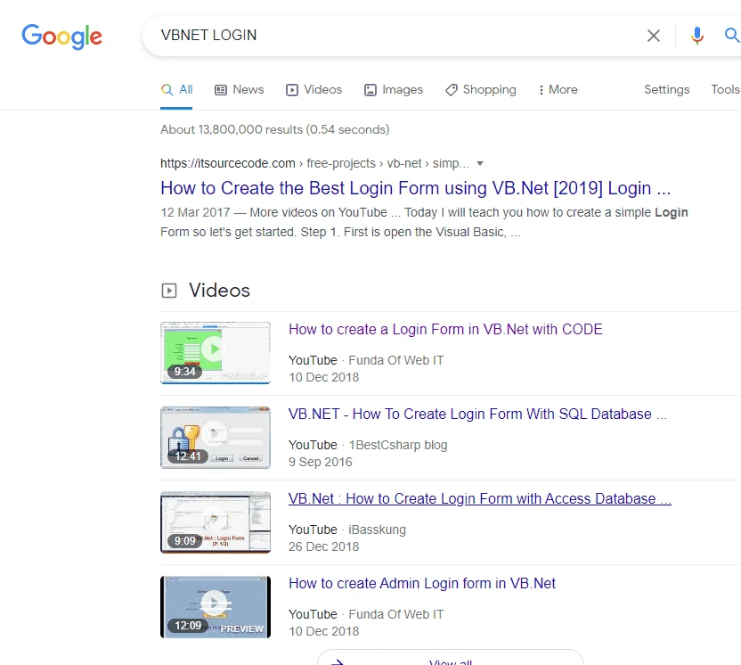Click the '9 Sep 2016' date text

coord(321,462)
